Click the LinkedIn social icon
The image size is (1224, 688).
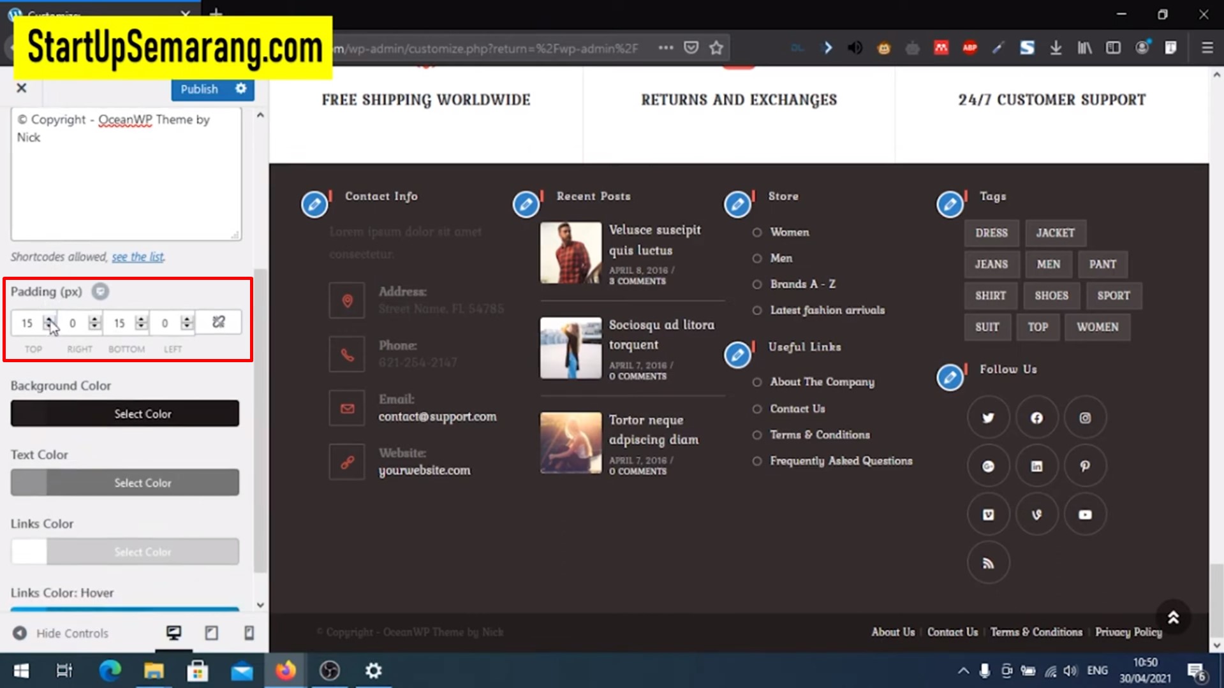pos(1036,467)
